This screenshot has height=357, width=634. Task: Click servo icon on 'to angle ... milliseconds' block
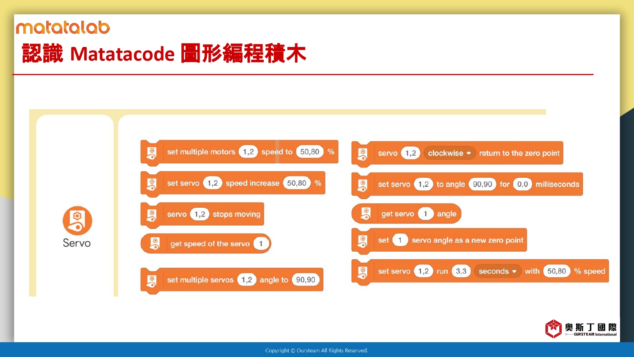363,185
